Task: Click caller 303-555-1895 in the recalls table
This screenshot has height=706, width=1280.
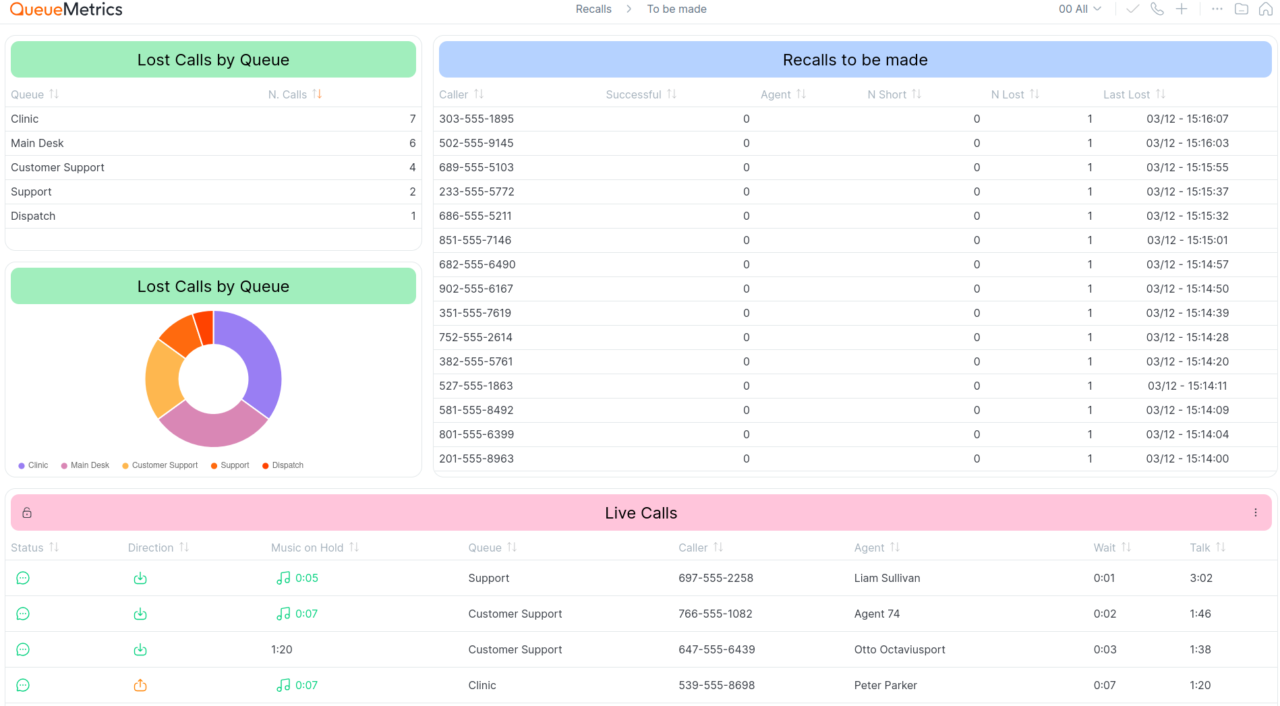Action: (x=476, y=119)
